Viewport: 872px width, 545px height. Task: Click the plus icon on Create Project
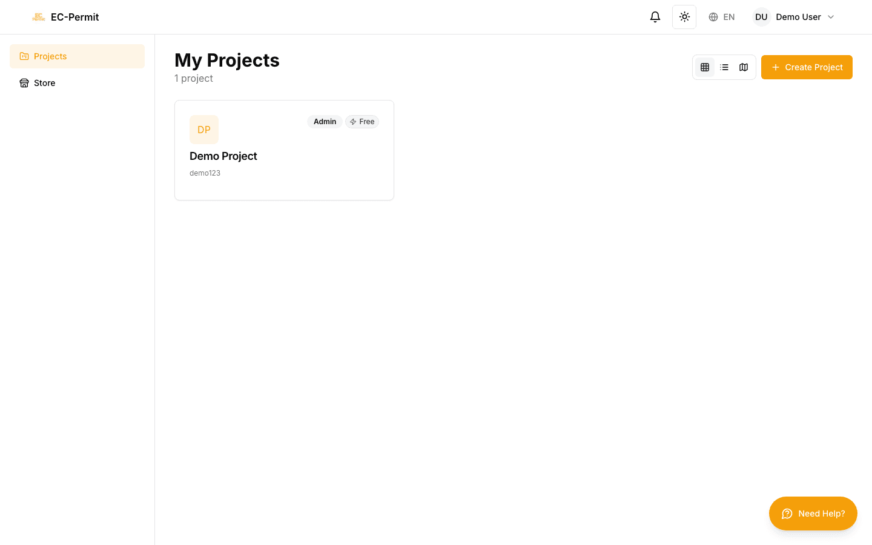(776, 67)
